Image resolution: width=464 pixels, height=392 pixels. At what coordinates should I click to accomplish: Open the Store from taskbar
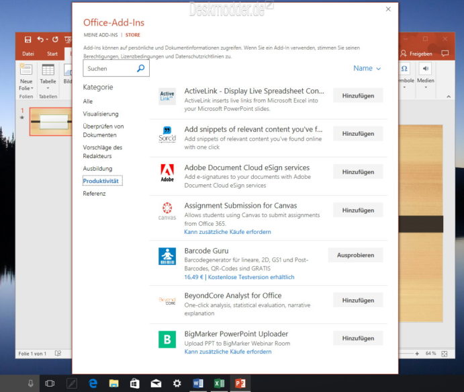coord(135,383)
